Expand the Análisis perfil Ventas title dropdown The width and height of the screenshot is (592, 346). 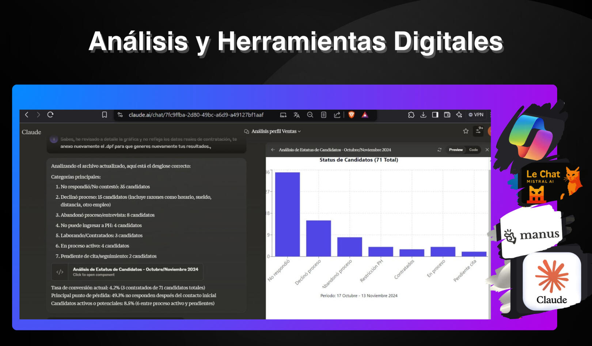pyautogui.click(x=299, y=131)
